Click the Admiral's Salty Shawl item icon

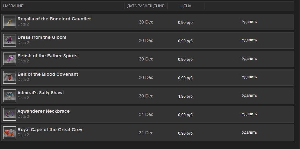tap(10, 96)
